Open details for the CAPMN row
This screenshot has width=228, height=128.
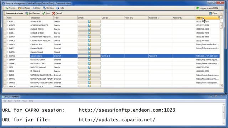click(89, 52)
